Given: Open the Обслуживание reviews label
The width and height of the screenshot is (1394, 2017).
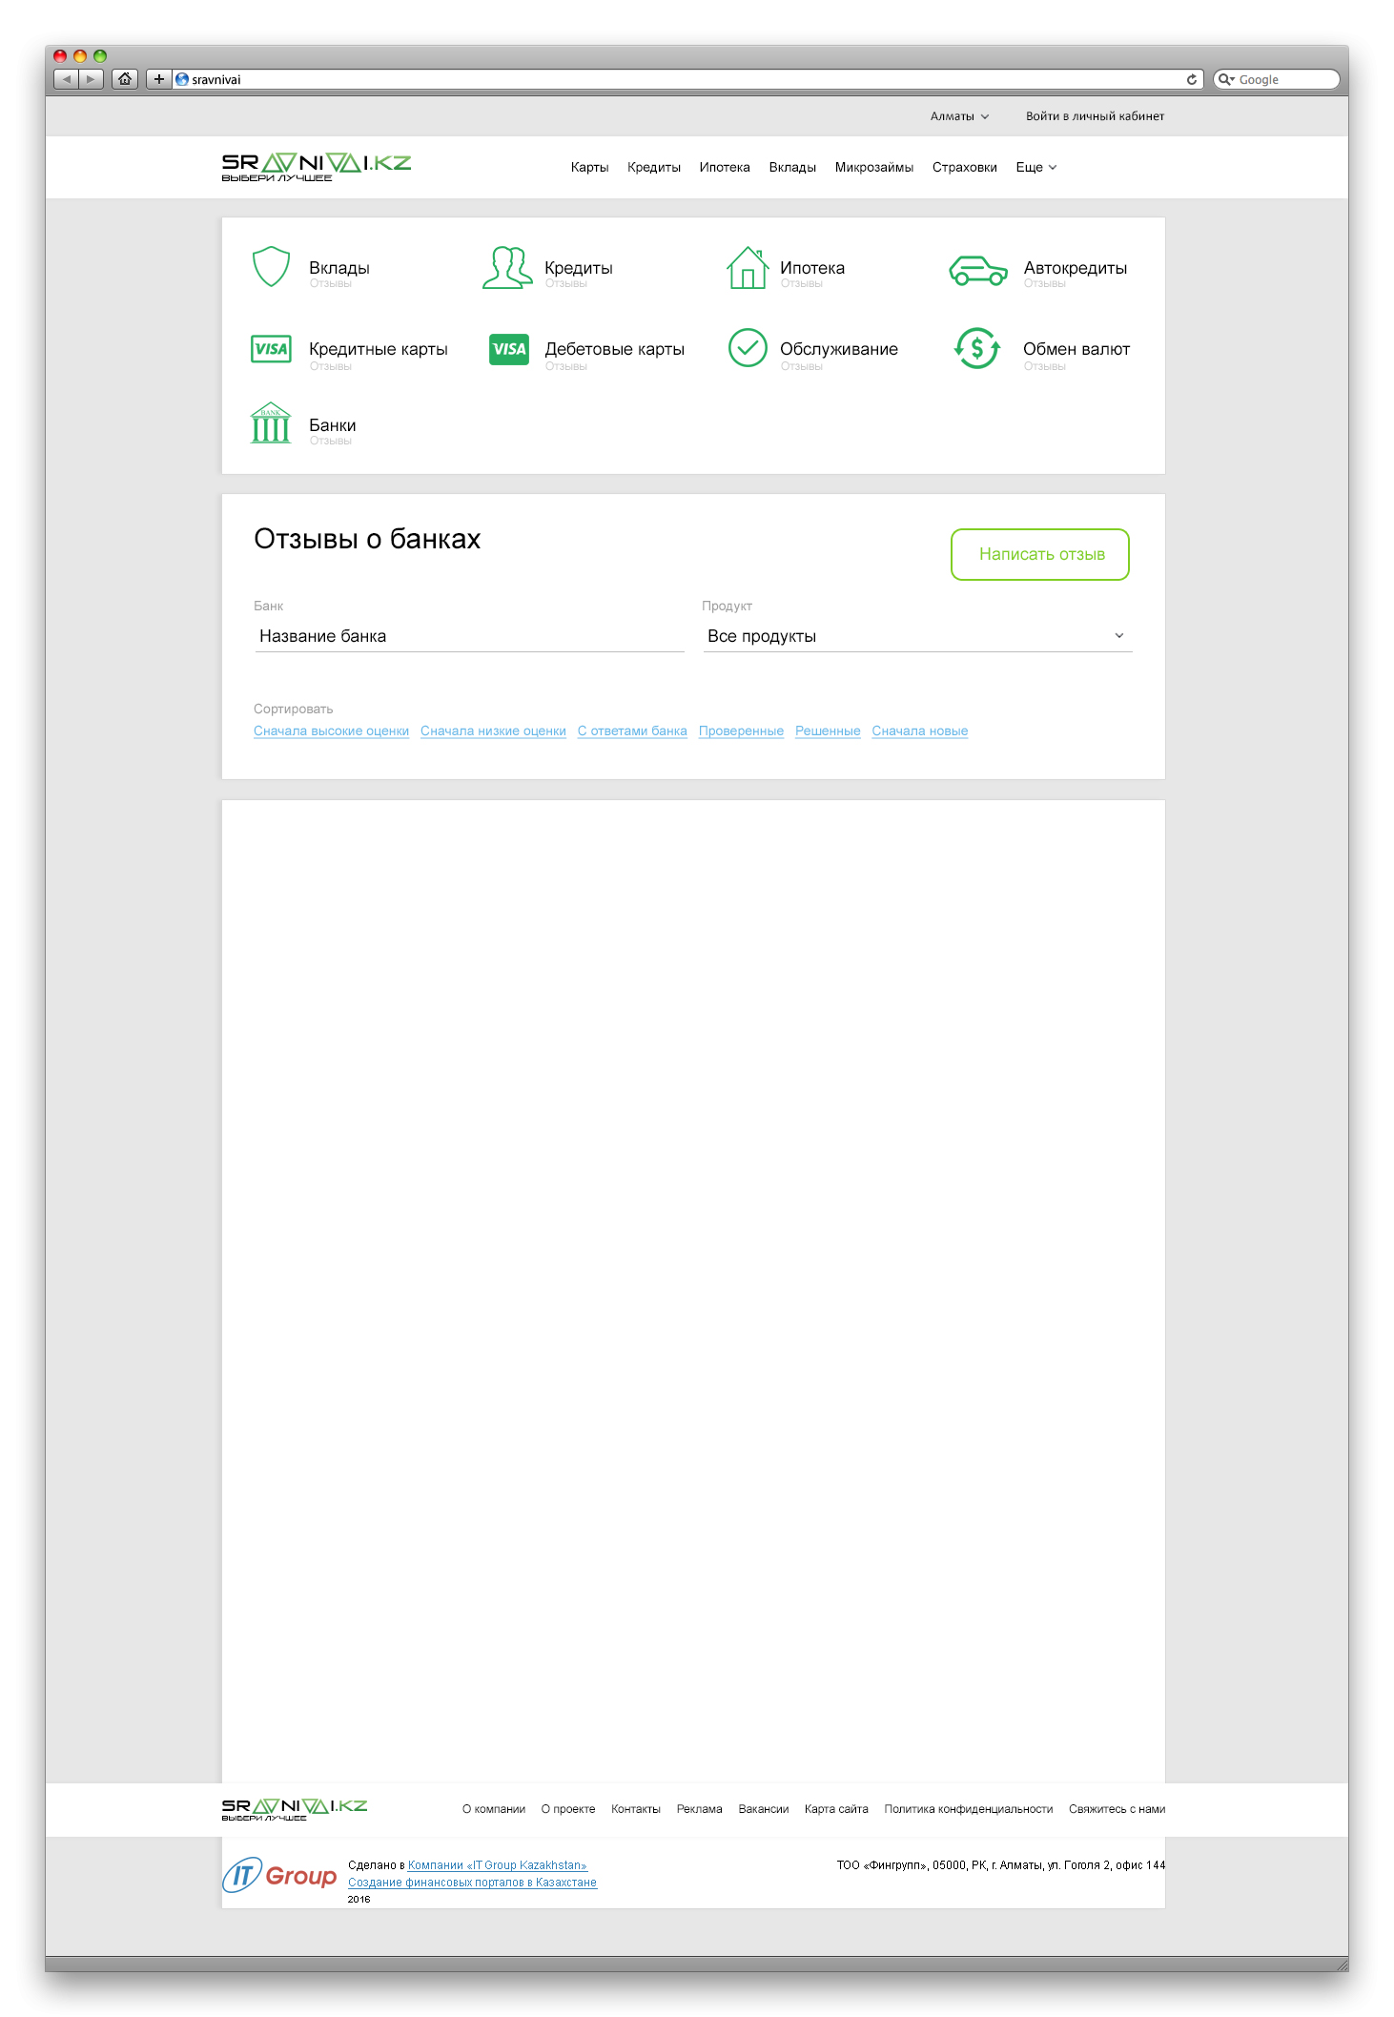Looking at the screenshot, I should [839, 349].
